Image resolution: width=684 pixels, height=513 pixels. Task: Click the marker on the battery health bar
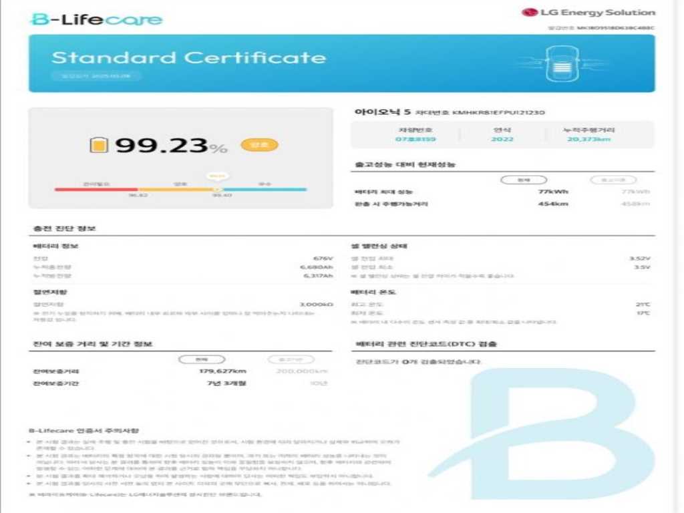(217, 189)
